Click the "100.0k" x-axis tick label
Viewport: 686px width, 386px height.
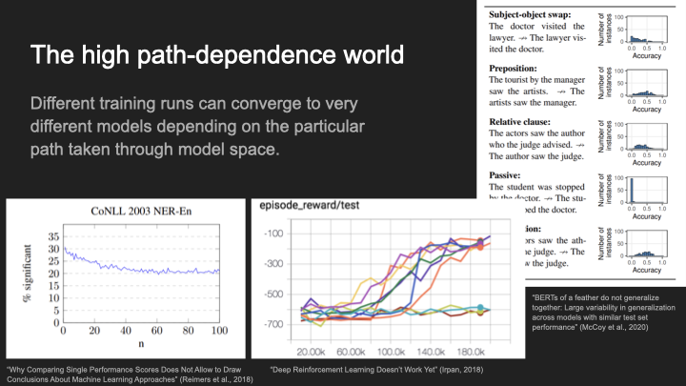pos(396,349)
